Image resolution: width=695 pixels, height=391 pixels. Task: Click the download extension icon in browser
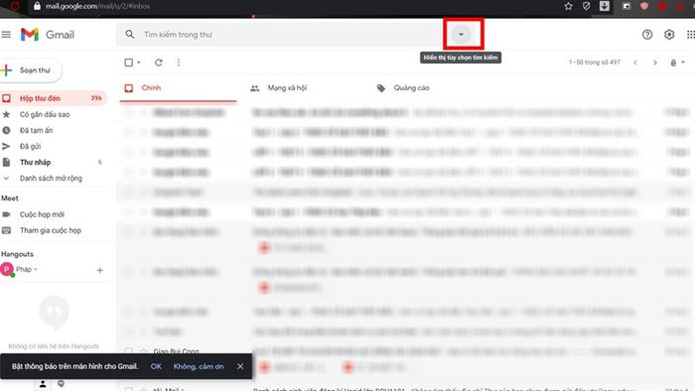coord(604,6)
